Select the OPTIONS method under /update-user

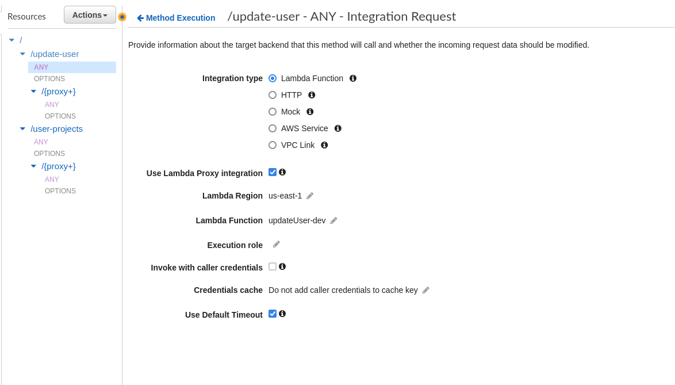coord(49,78)
